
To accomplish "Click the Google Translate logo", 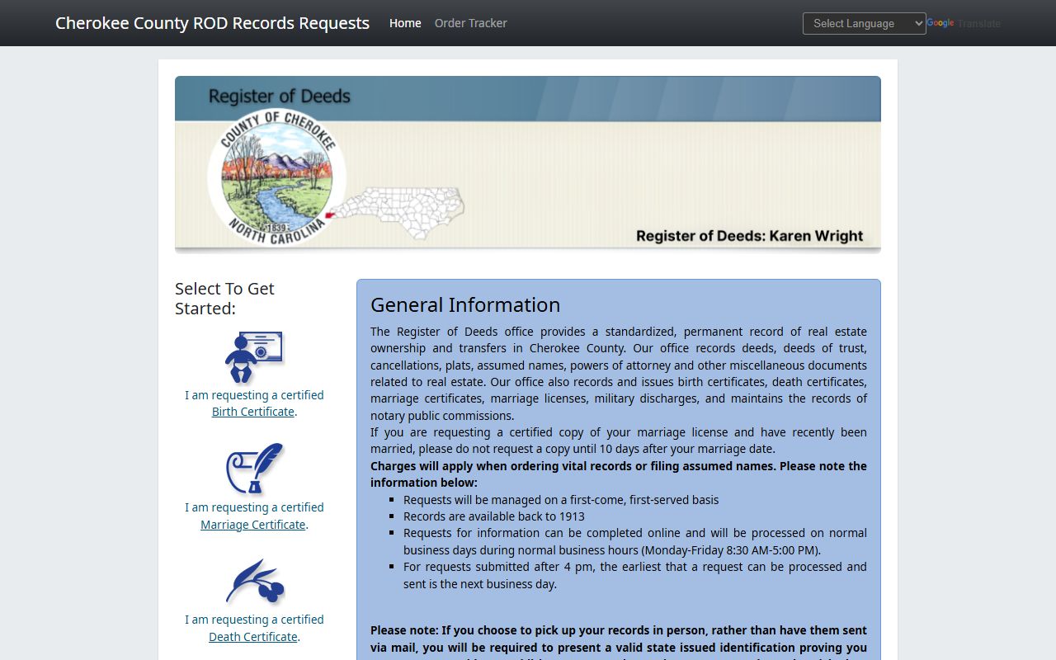I will click(x=940, y=23).
